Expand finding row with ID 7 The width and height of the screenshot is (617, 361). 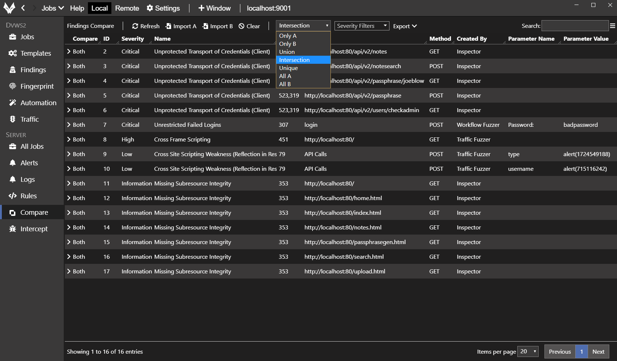(69, 125)
